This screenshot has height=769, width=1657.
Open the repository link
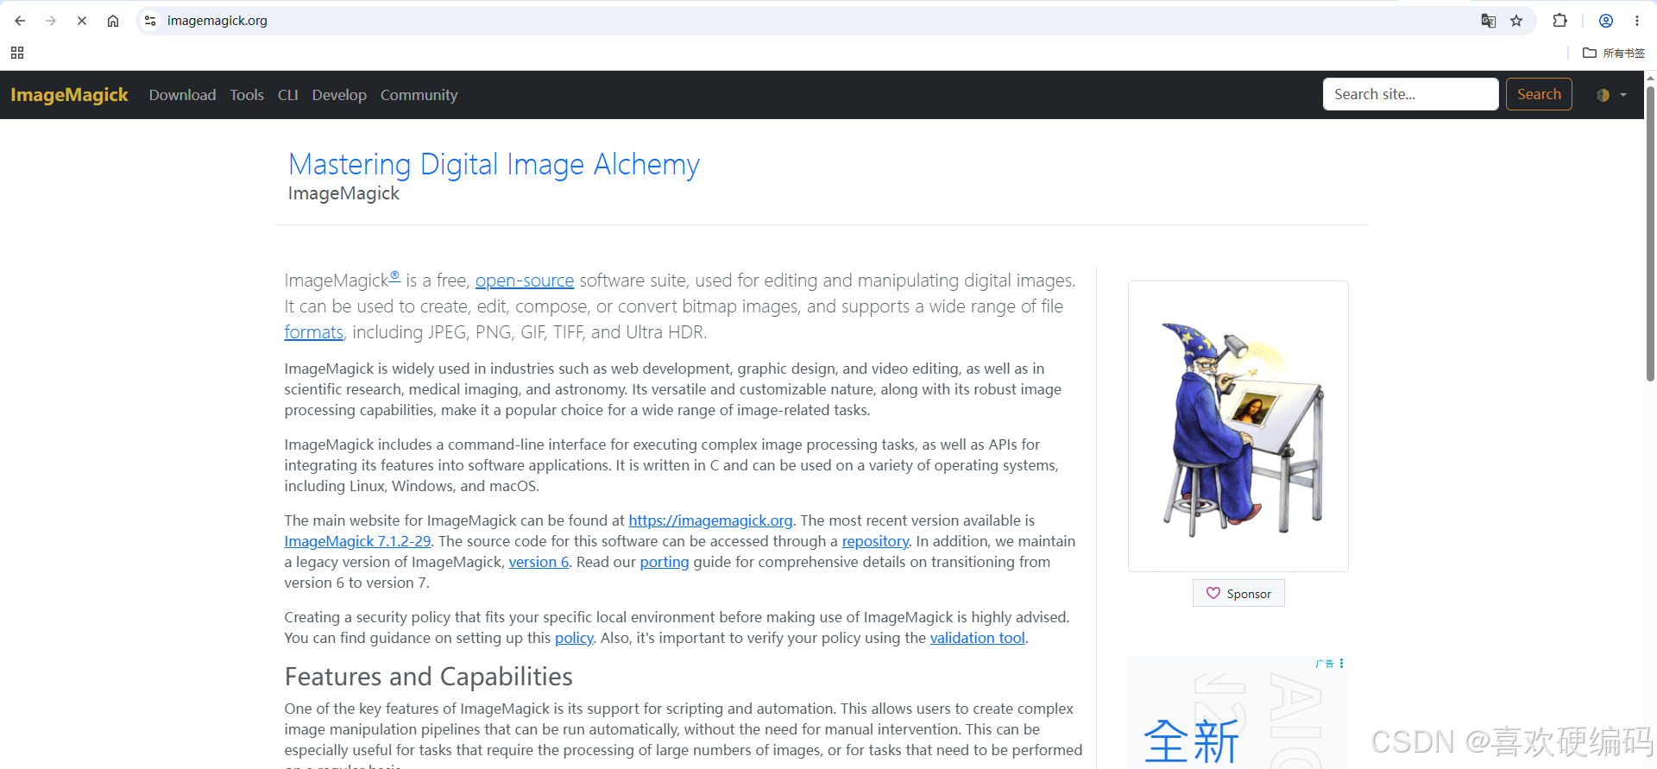coord(875,541)
